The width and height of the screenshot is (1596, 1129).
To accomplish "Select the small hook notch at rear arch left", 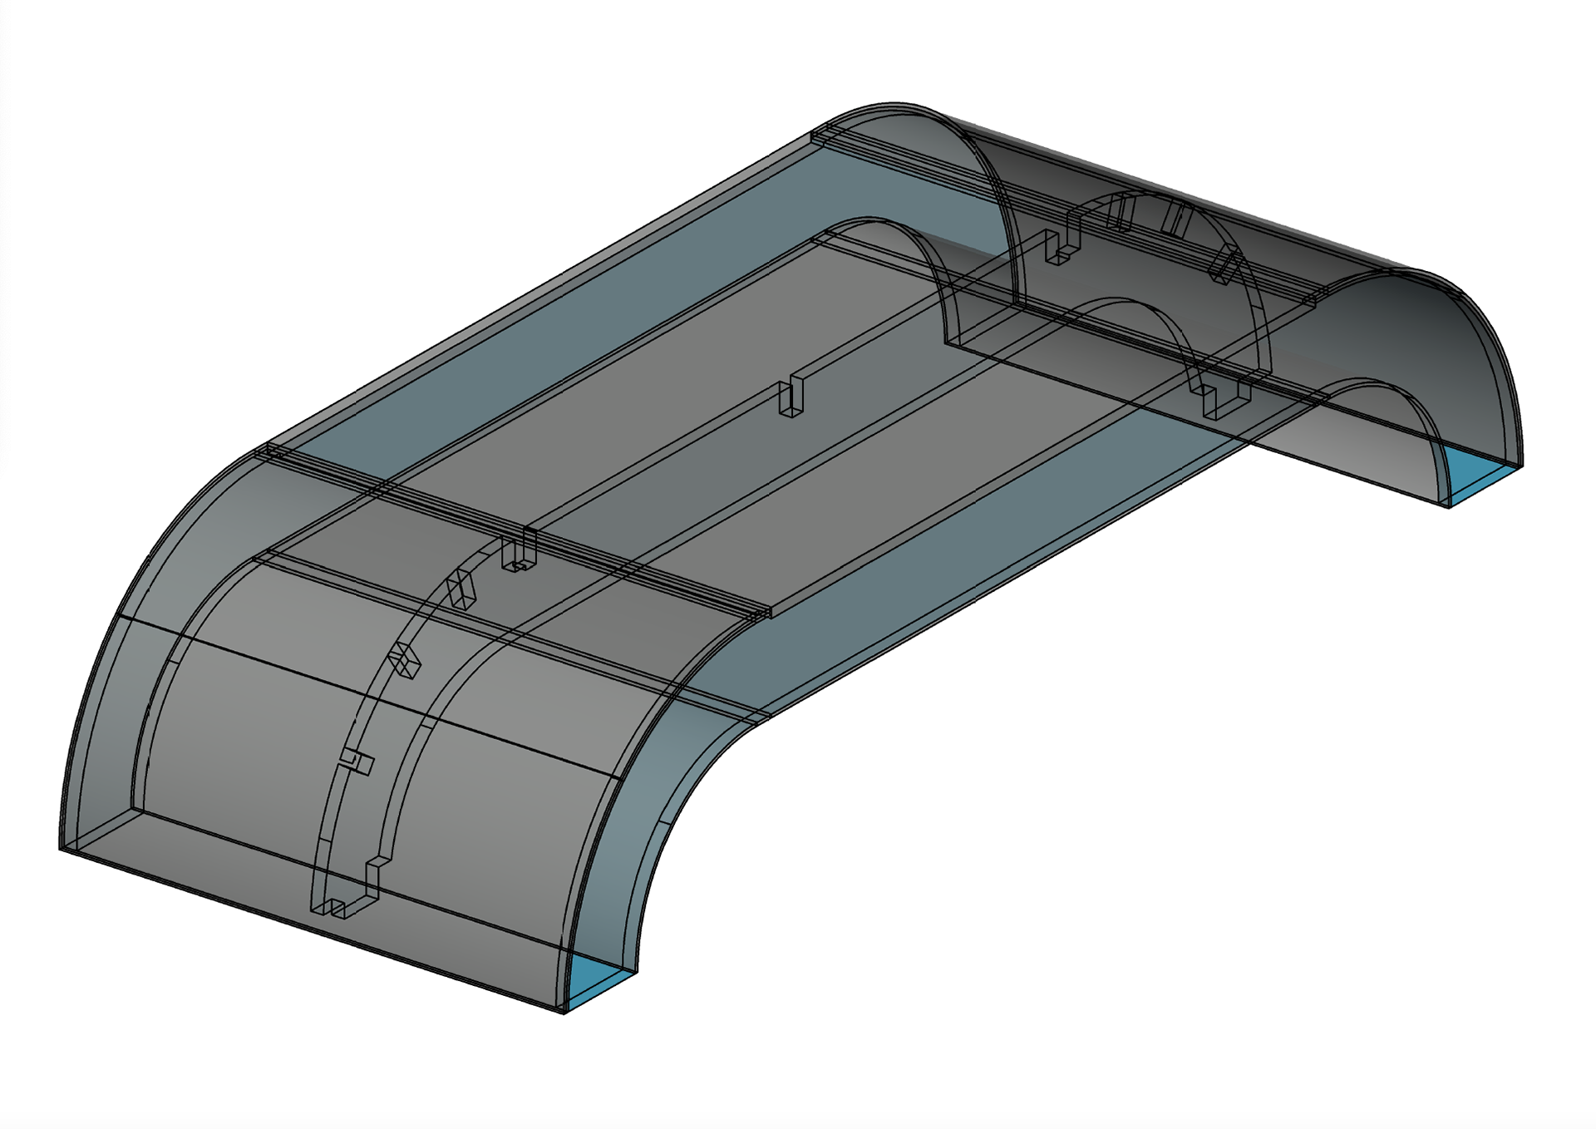I will [x=1062, y=245].
